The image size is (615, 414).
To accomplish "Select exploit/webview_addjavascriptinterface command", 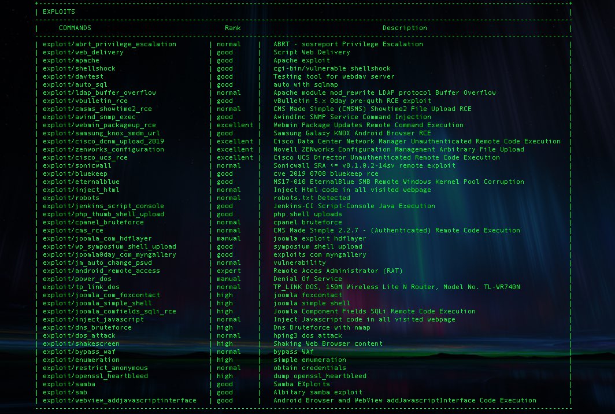I will [120, 400].
